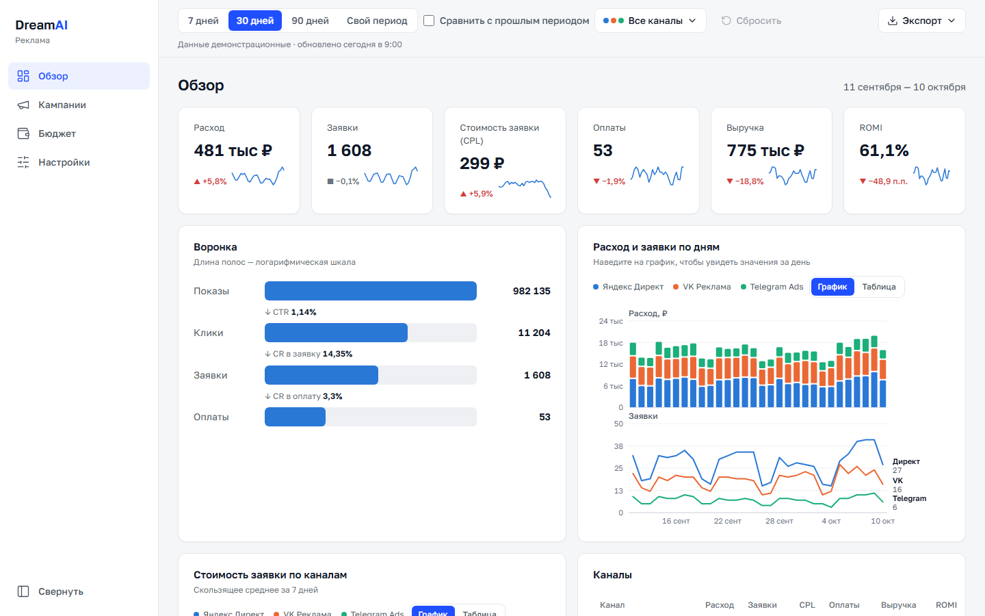Click the colored channel dots icon
The width and height of the screenshot is (985, 616).
(x=614, y=21)
